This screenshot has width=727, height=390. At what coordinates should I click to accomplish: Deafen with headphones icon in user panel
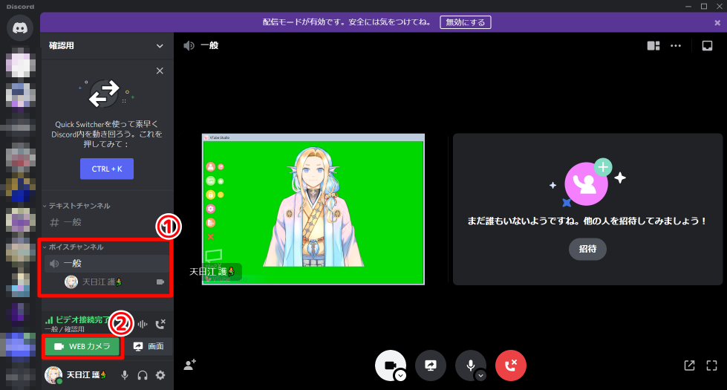(143, 375)
